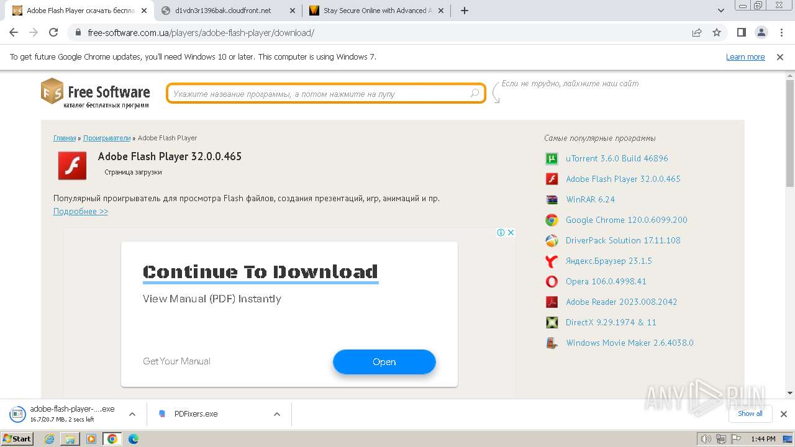Dismiss the Chrome update notification bar

[x=780, y=56]
